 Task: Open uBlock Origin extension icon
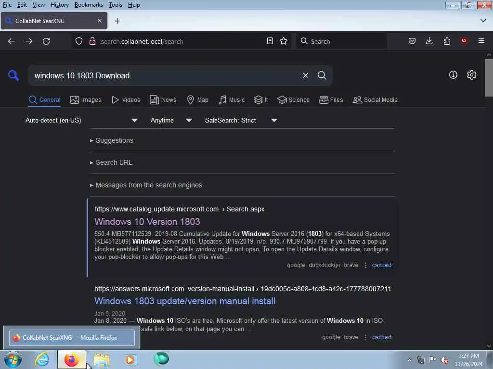464,41
